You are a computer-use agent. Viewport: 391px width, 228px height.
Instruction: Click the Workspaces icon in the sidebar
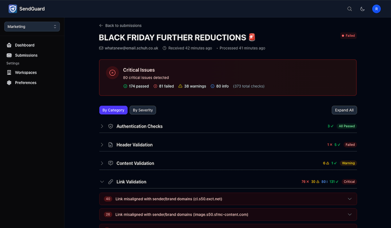[9, 72]
